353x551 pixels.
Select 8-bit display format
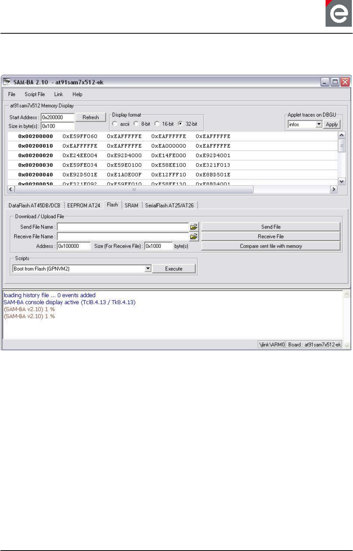point(136,124)
